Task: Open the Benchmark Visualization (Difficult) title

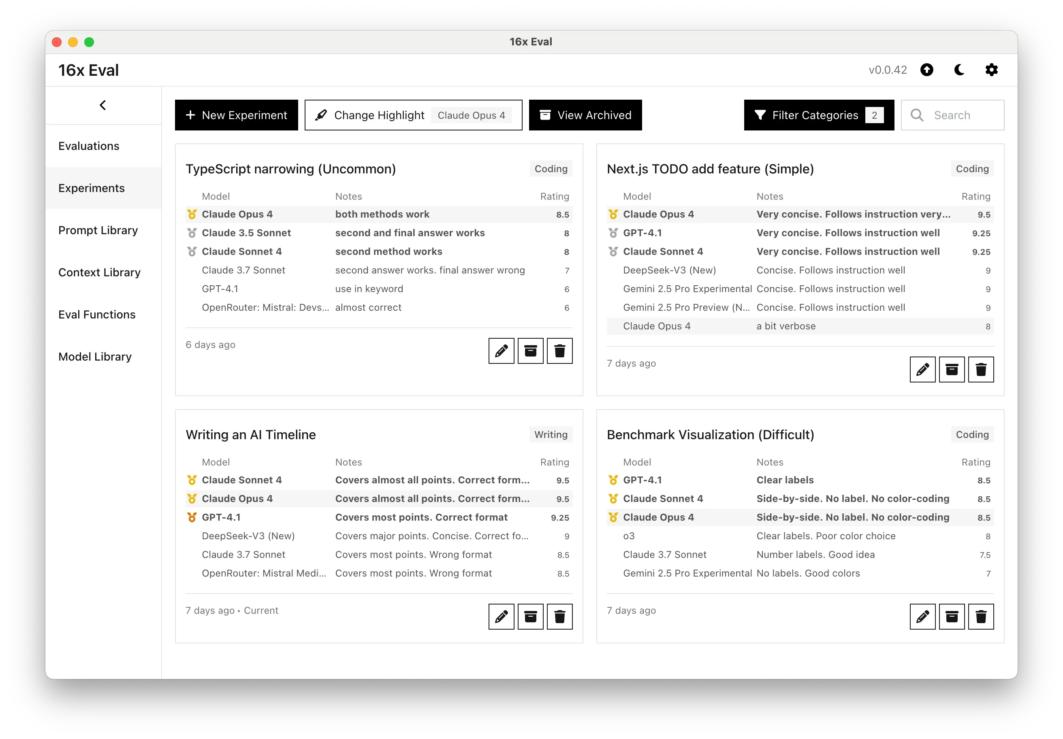Action: tap(710, 435)
